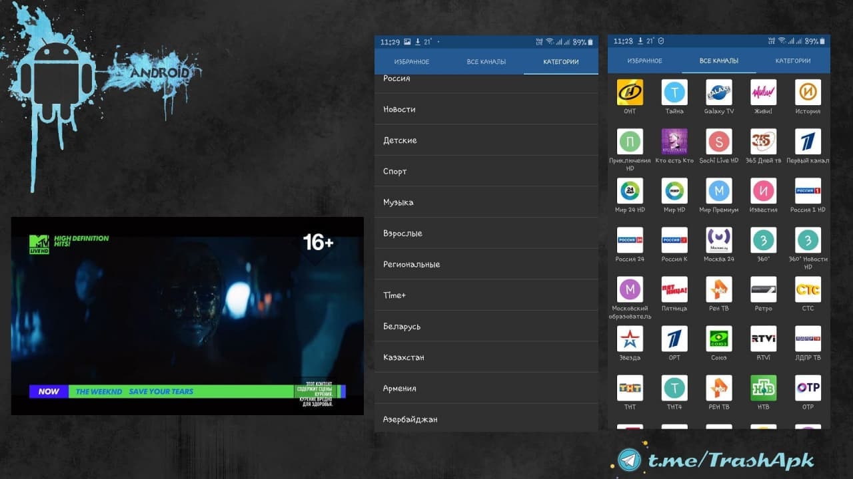Open the ТНТ4 channel icon
Viewport: 853px width, 479px height.
pyautogui.click(x=674, y=388)
